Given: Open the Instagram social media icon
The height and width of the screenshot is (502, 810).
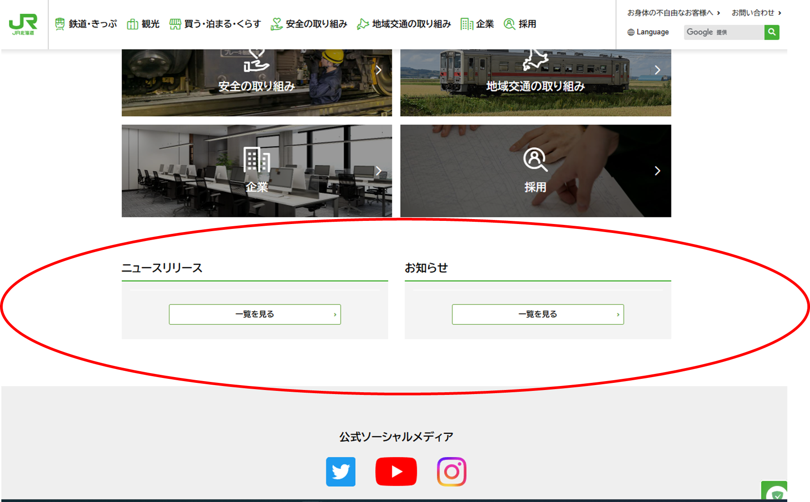Looking at the screenshot, I should pyautogui.click(x=451, y=471).
